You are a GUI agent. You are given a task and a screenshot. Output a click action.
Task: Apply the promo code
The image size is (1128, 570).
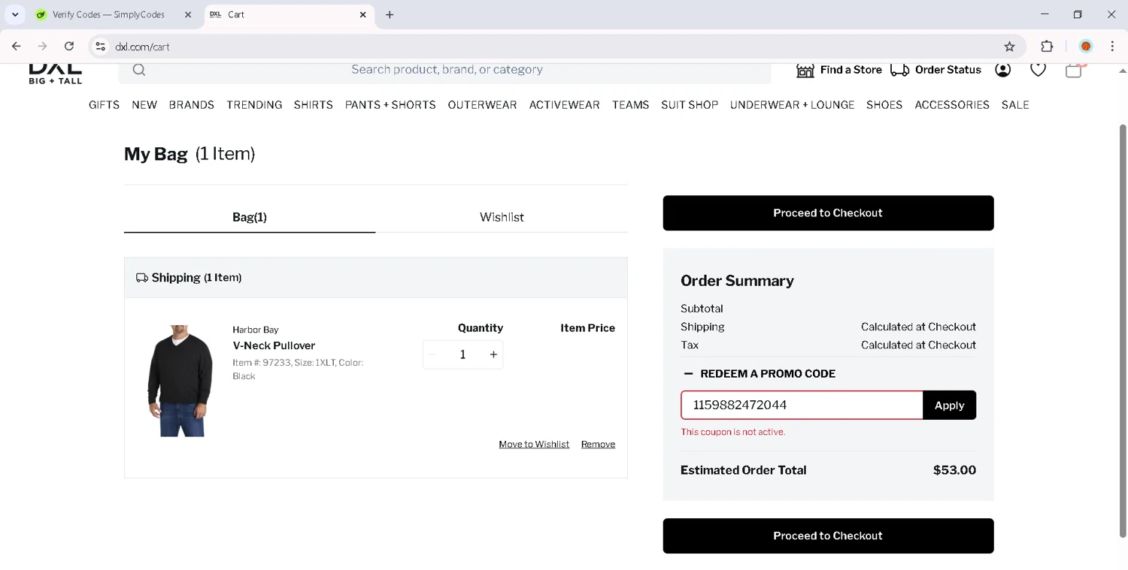(949, 405)
